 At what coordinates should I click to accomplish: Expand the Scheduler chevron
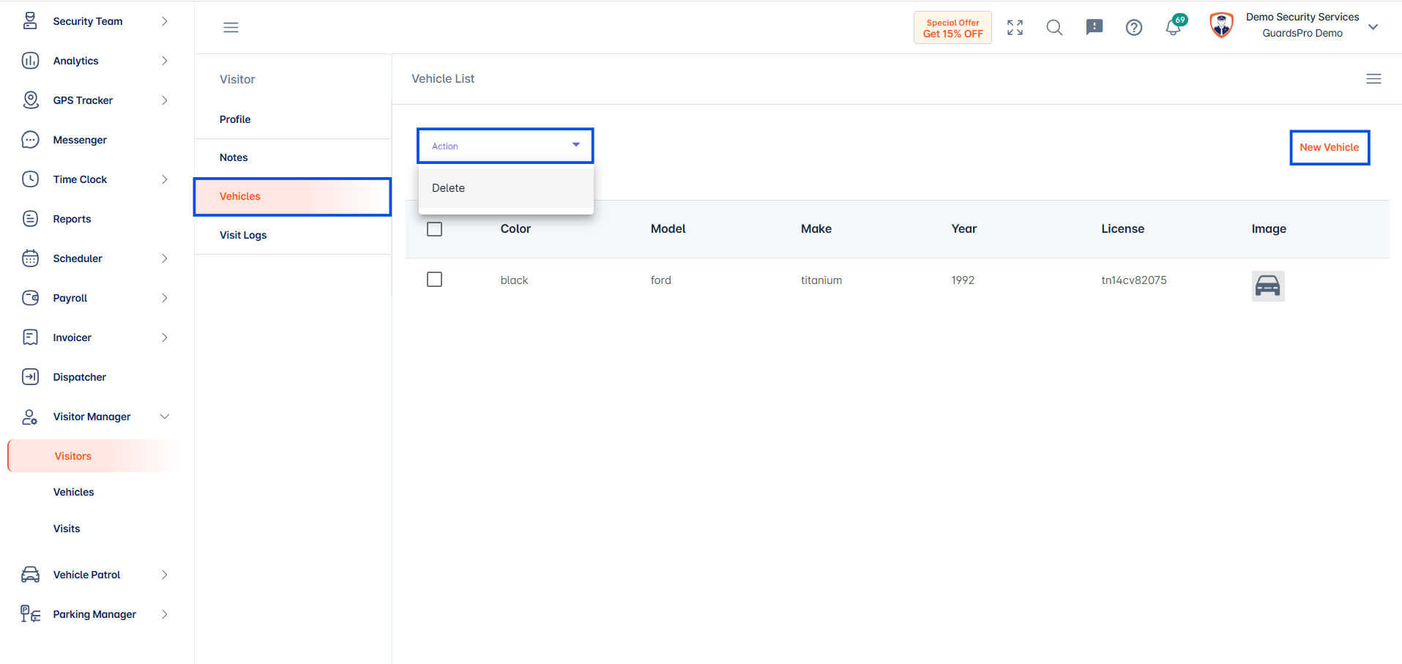coord(165,258)
